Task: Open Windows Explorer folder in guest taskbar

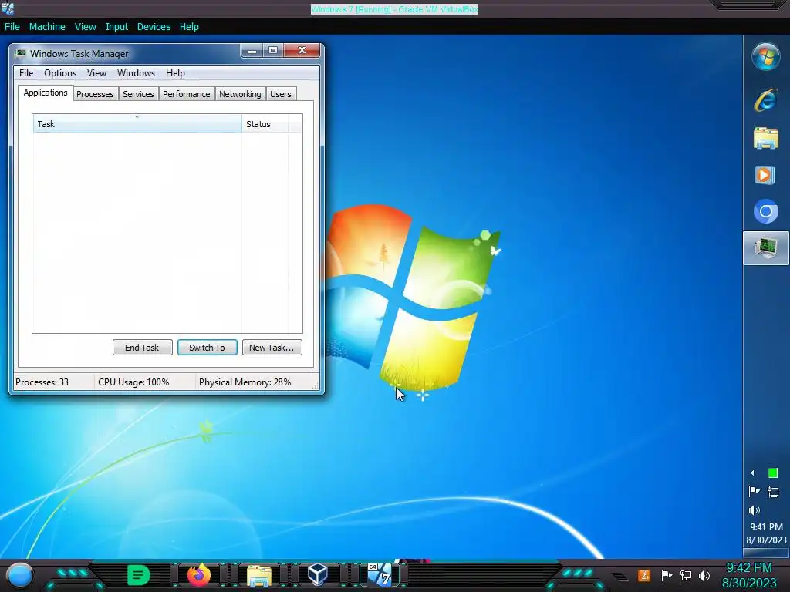Action: (x=766, y=138)
